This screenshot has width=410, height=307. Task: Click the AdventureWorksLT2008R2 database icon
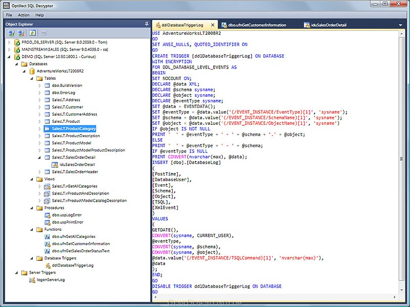(32, 71)
